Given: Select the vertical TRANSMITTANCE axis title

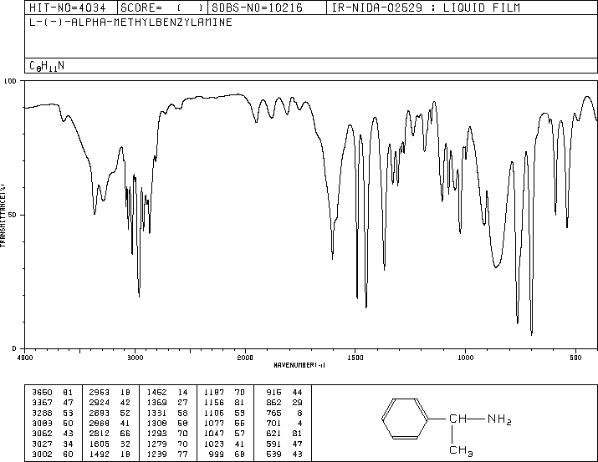Looking at the screenshot, I should click(x=3, y=216).
